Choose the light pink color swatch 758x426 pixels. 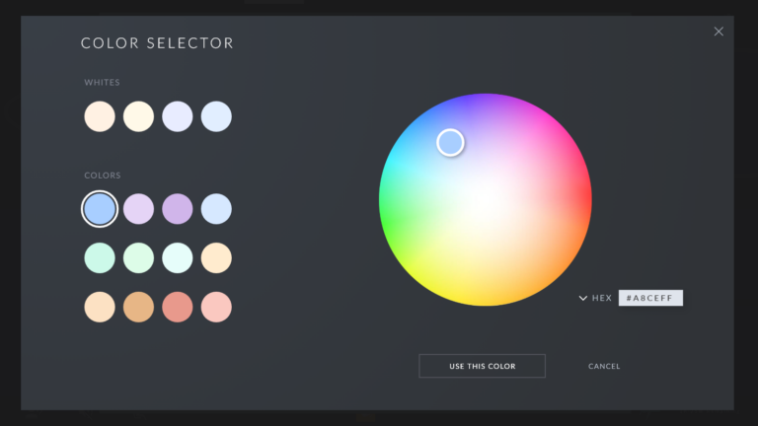pos(216,307)
